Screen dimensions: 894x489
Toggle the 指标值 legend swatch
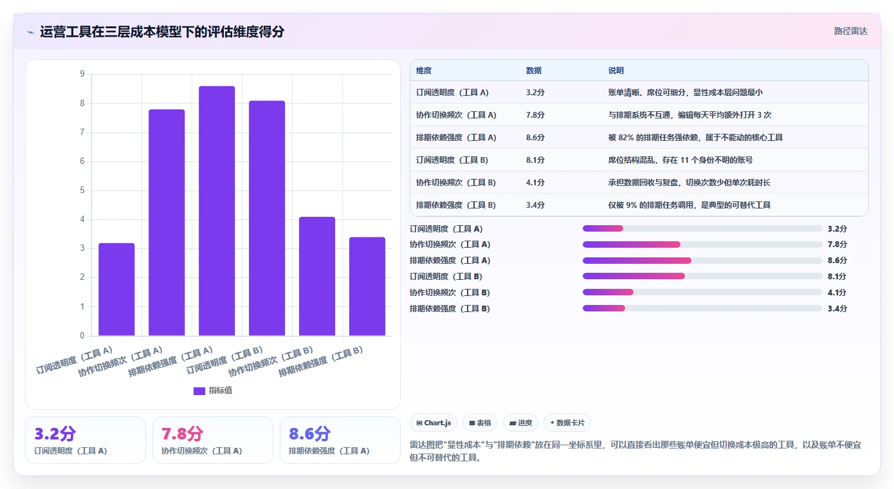(199, 391)
